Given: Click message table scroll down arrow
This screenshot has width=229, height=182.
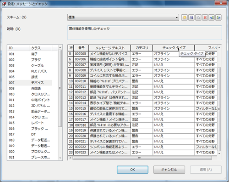Looking at the screenshot, I should [x=219, y=154].
